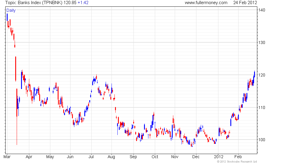Click the 140 price axis label
281x164 pixels.
[261, 10]
